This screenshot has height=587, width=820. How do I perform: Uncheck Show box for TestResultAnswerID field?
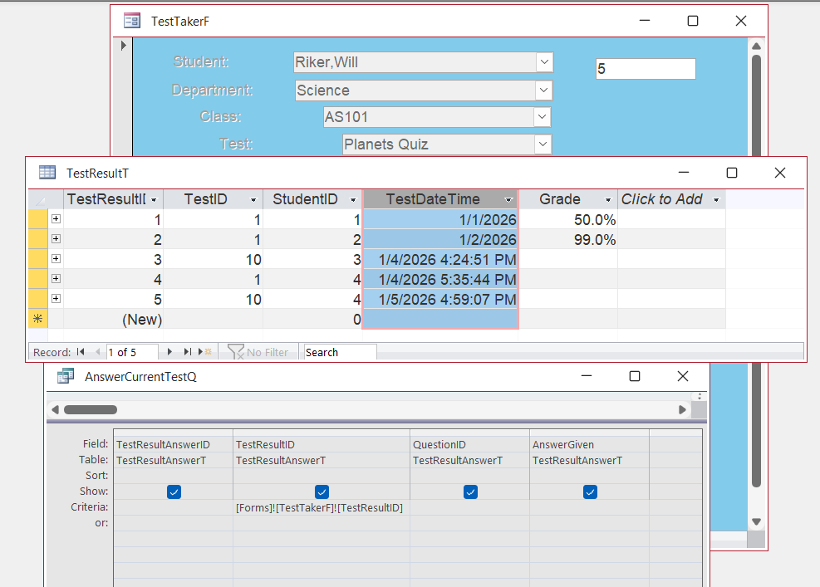coord(174,492)
